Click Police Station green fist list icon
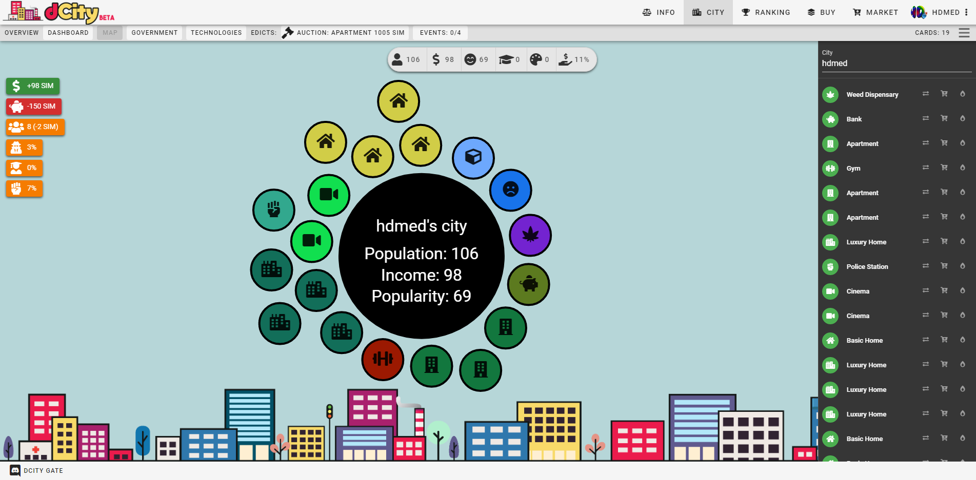Viewport: 976px width, 480px height. coord(830,267)
